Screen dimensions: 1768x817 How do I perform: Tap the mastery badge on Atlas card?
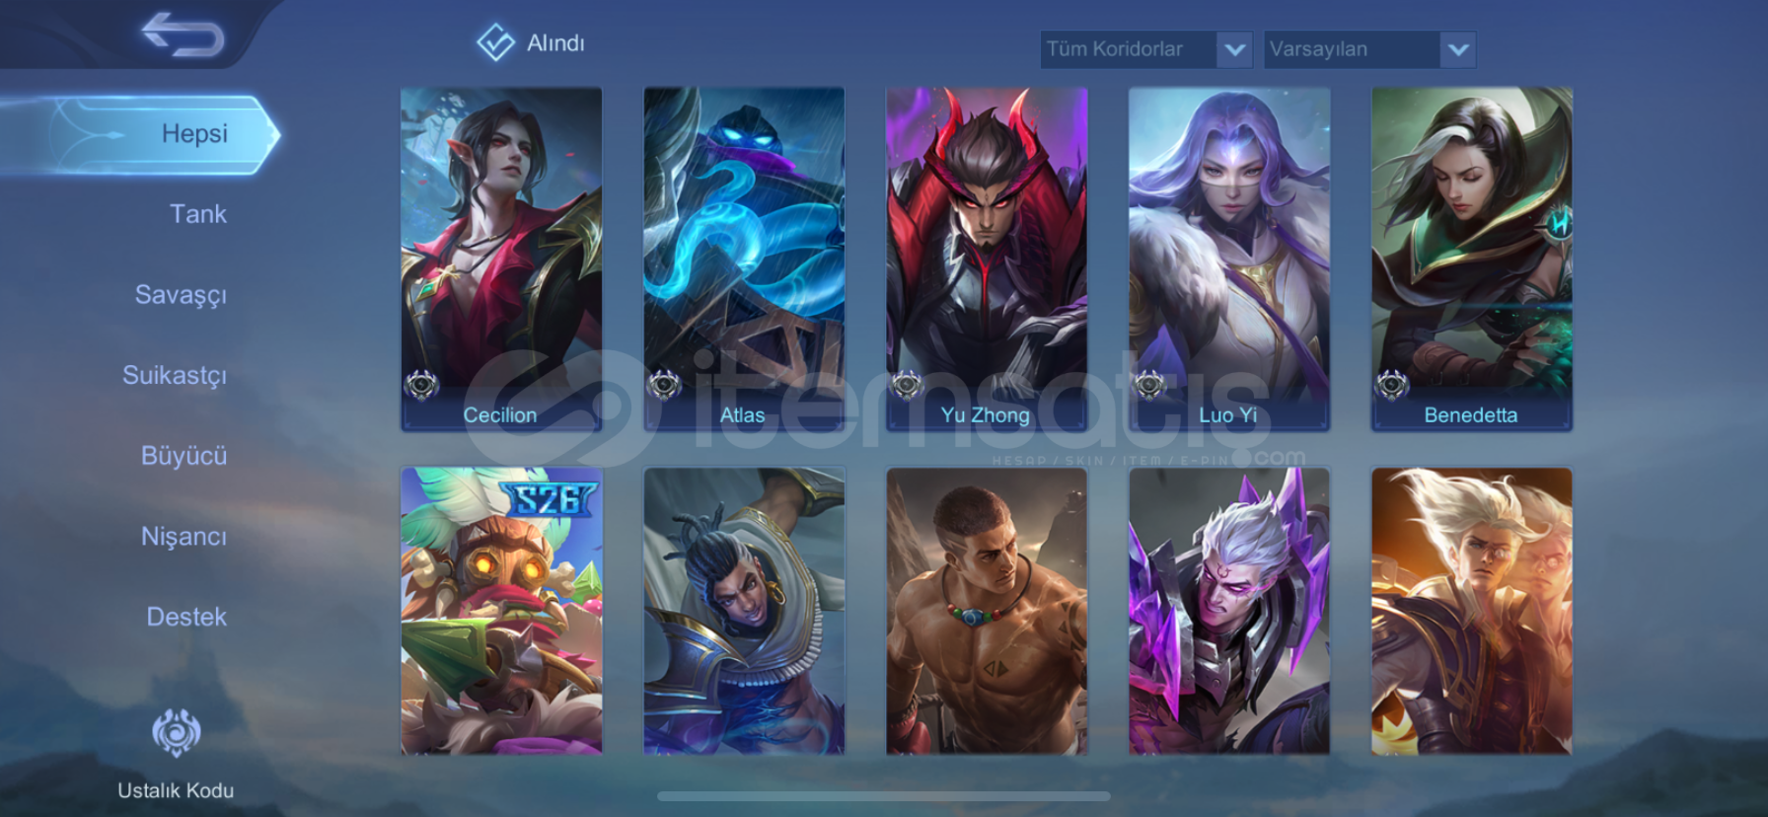pyautogui.click(x=664, y=384)
